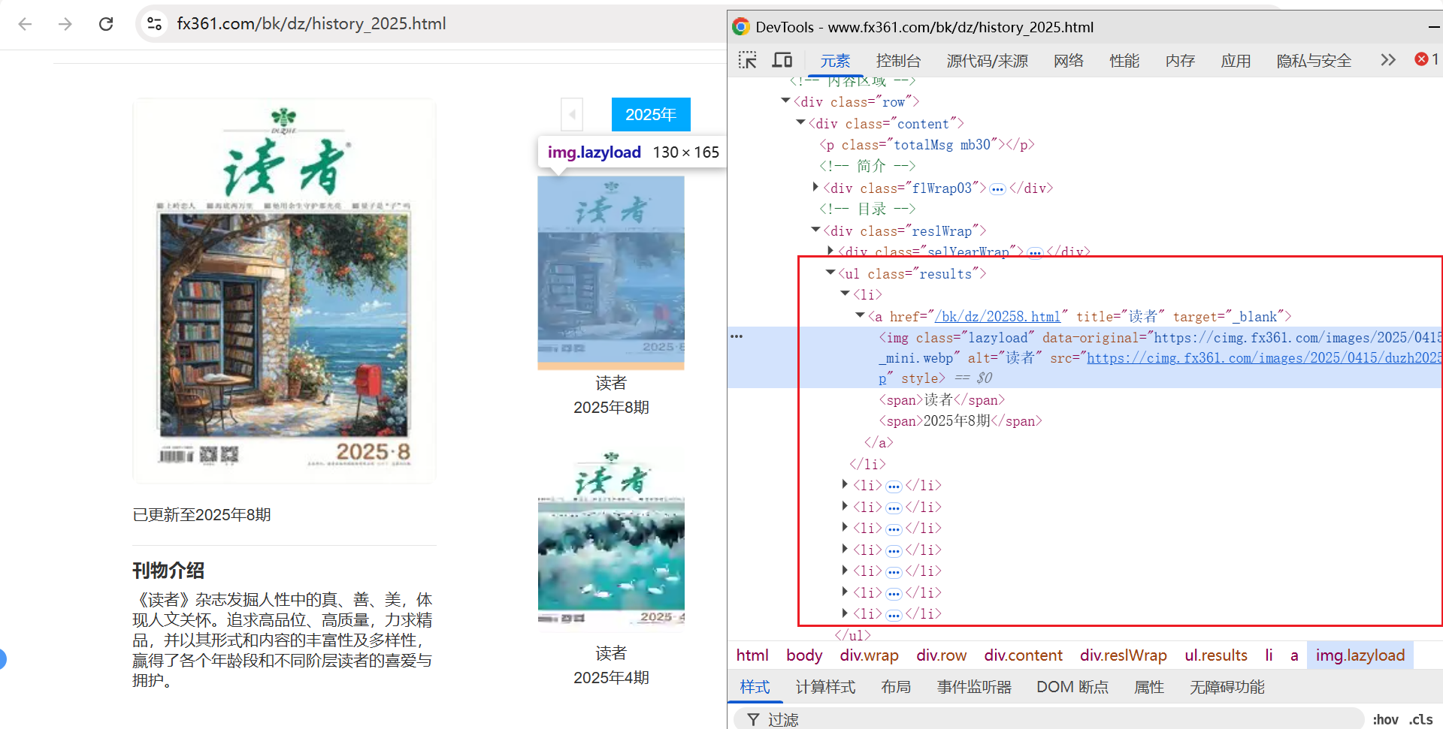Select the span 2025年8期 DOM line
Image resolution: width=1443 pixels, height=729 pixels.
[960, 421]
